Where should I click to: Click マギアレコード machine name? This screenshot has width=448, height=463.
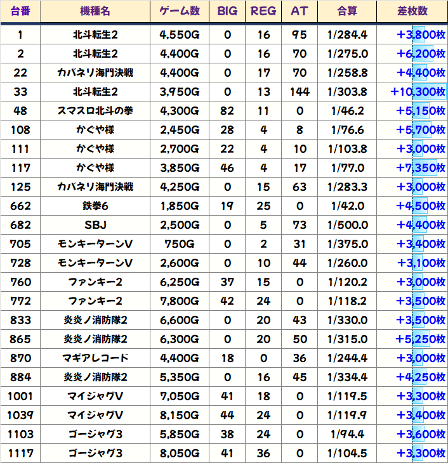coord(95,358)
